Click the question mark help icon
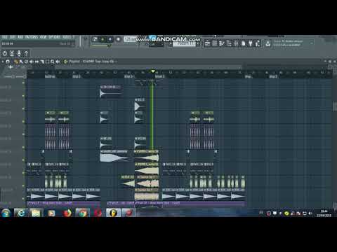Viewport: 337px width, 252px height. coord(26,53)
